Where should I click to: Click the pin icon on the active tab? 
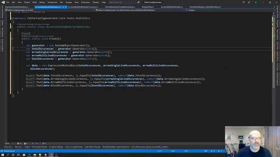click(63, 7)
